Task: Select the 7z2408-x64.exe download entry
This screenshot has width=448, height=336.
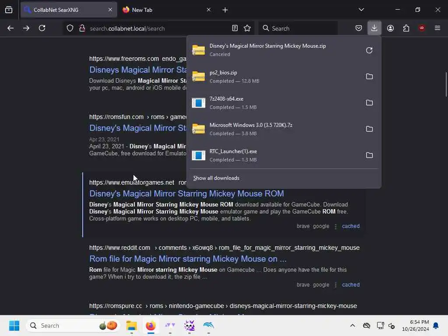Action: tap(276, 103)
